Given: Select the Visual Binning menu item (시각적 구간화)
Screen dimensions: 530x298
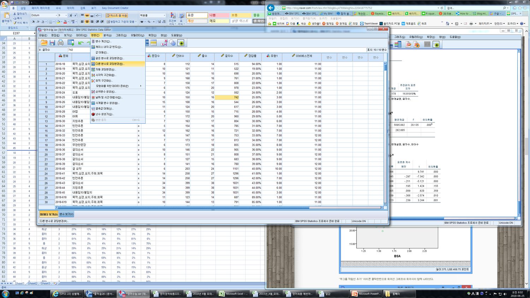Looking at the screenshot, I should tap(118, 75).
